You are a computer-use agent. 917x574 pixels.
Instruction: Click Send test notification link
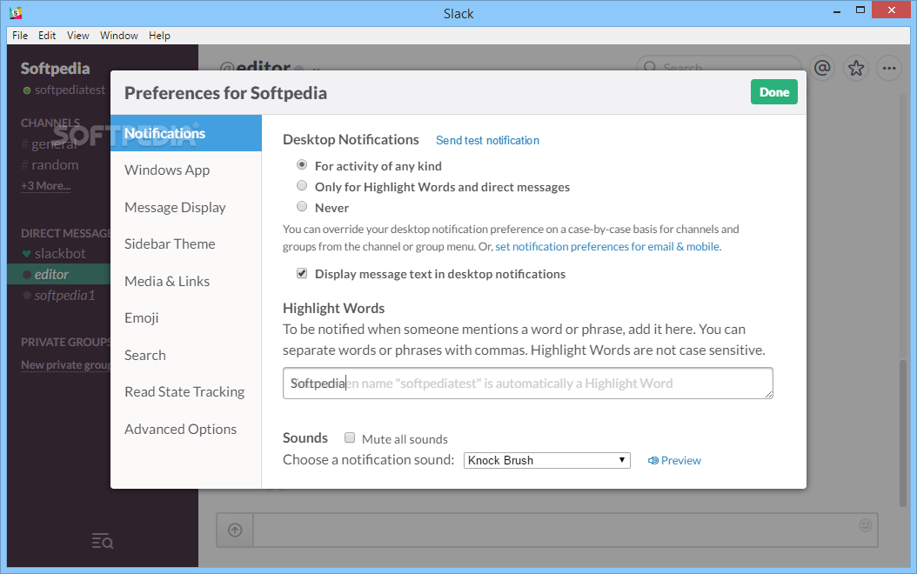(x=487, y=140)
